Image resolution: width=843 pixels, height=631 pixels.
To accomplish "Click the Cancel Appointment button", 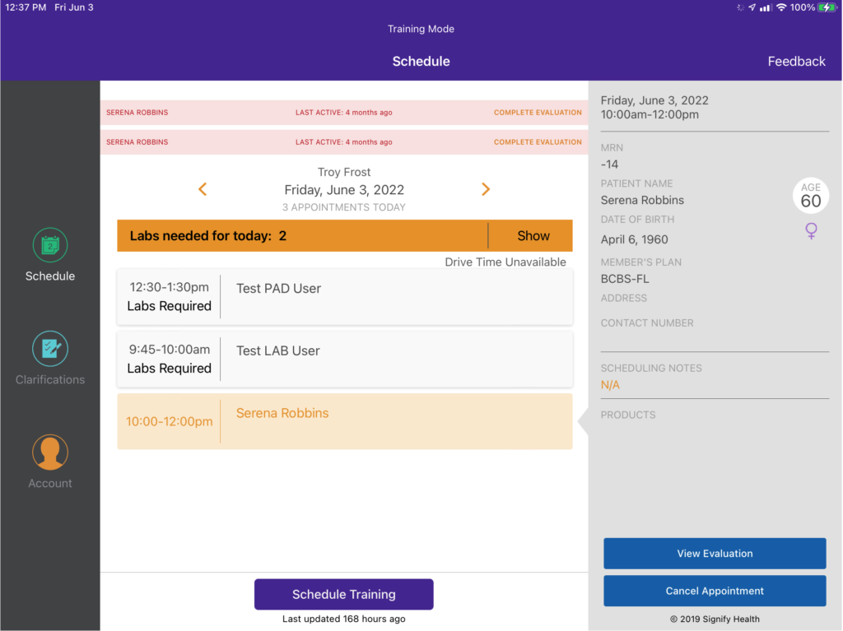I will pos(715,591).
